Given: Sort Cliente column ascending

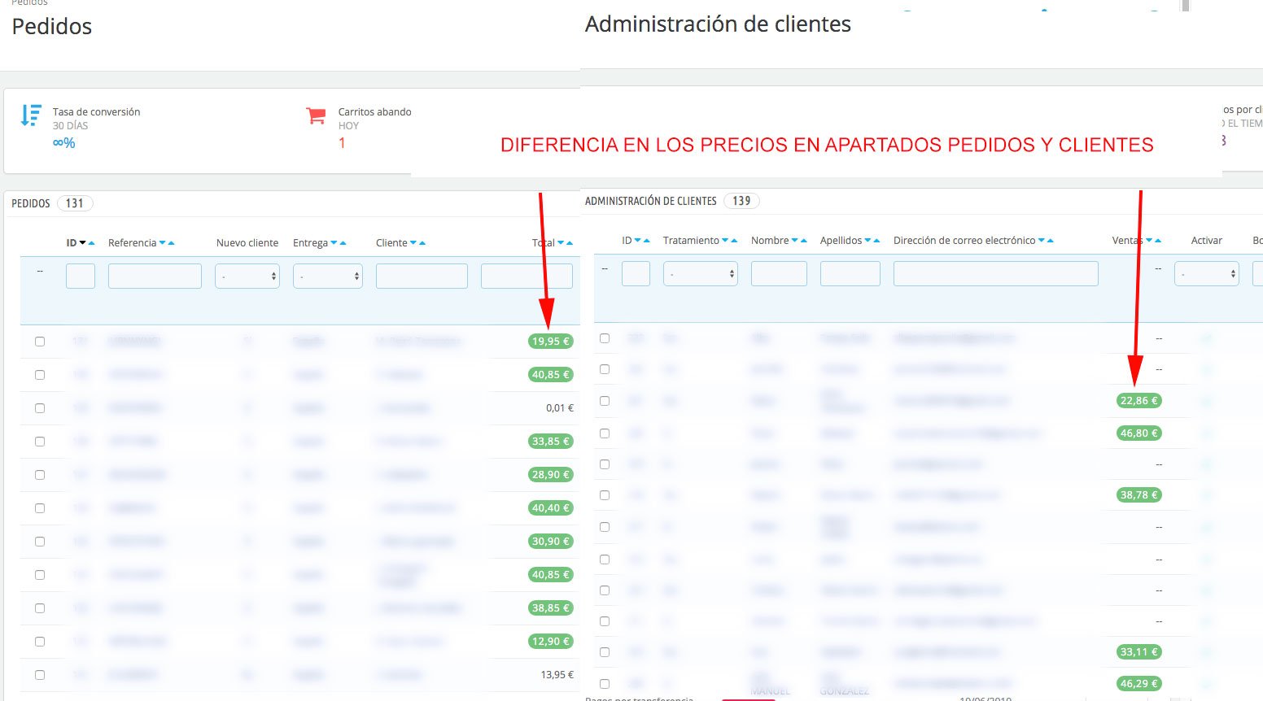Looking at the screenshot, I should 422,243.
